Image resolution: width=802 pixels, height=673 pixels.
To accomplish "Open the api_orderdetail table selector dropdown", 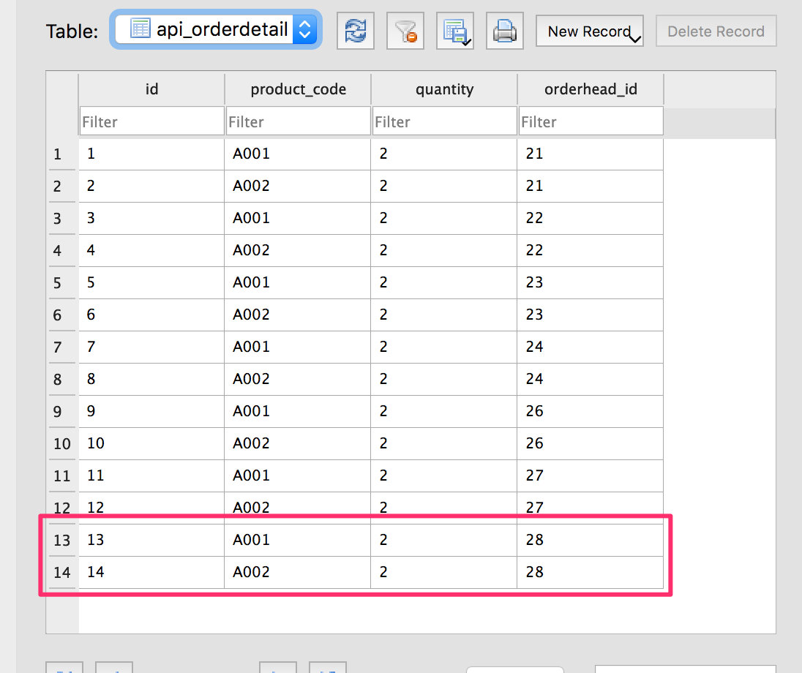I will 216,30.
